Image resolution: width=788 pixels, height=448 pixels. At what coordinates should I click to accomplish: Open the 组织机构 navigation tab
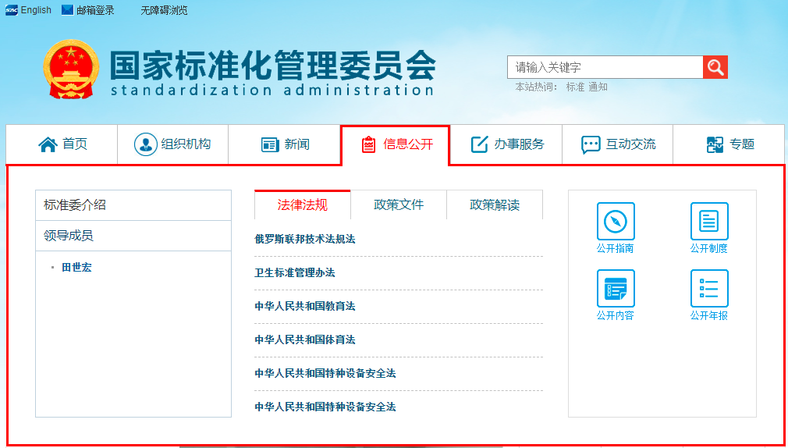(x=172, y=144)
